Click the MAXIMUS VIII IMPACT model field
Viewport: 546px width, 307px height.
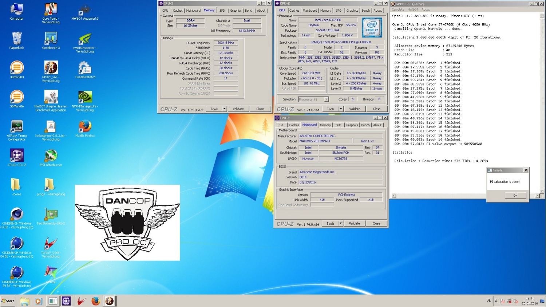click(325, 141)
